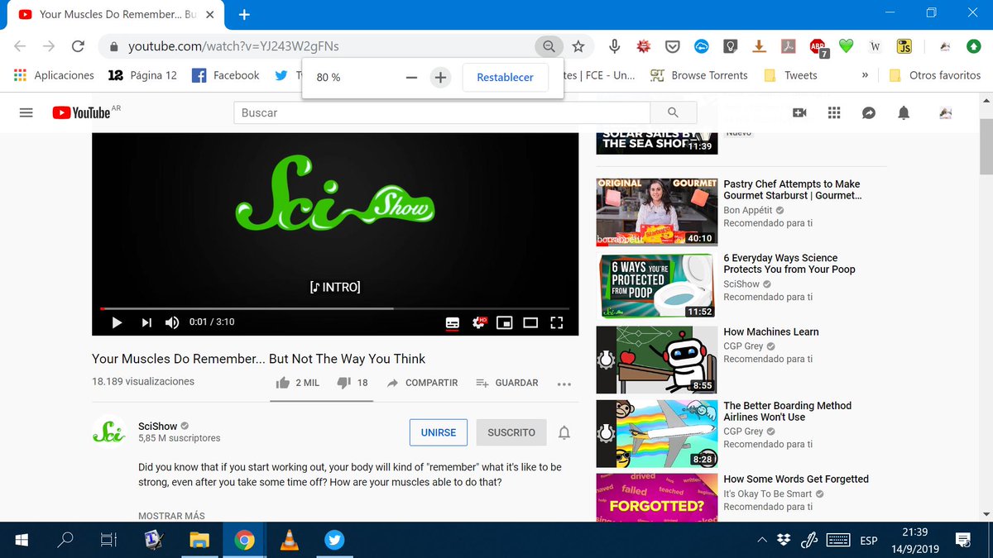Open The Better Boarding Method video title

788,412
